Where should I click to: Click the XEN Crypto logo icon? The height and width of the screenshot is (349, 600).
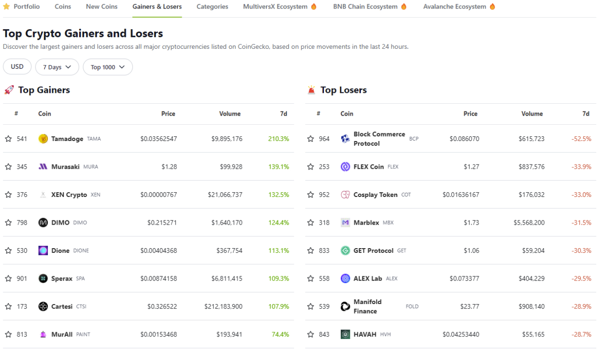43,195
